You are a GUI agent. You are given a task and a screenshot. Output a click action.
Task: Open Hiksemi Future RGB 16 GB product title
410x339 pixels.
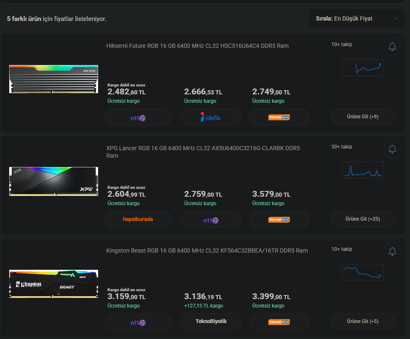coord(197,46)
